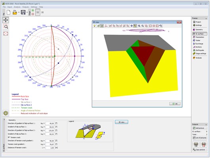
Task: Expand the save dropdown arrow
Action: (x=27, y=12)
